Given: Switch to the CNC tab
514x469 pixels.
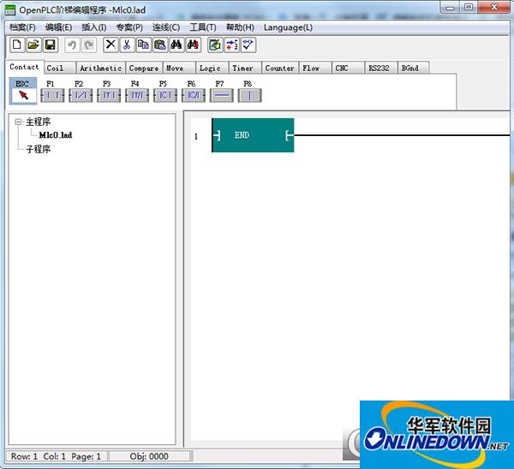Looking at the screenshot, I should tap(348, 68).
